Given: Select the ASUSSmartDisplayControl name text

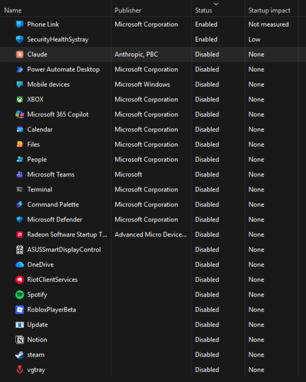Looking at the screenshot, I should click(64, 250).
